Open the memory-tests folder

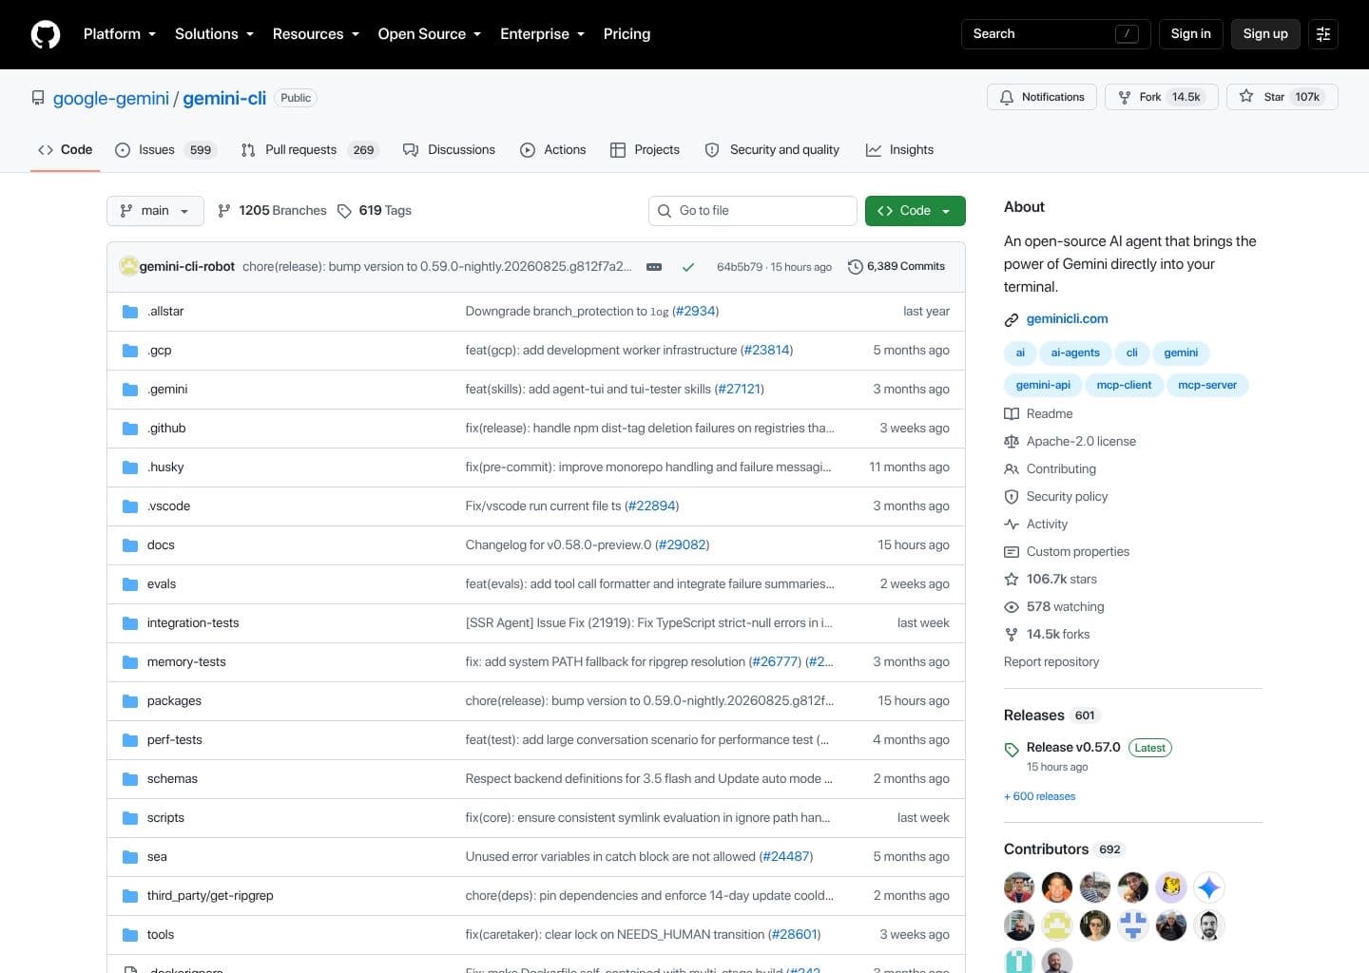coord(186,662)
